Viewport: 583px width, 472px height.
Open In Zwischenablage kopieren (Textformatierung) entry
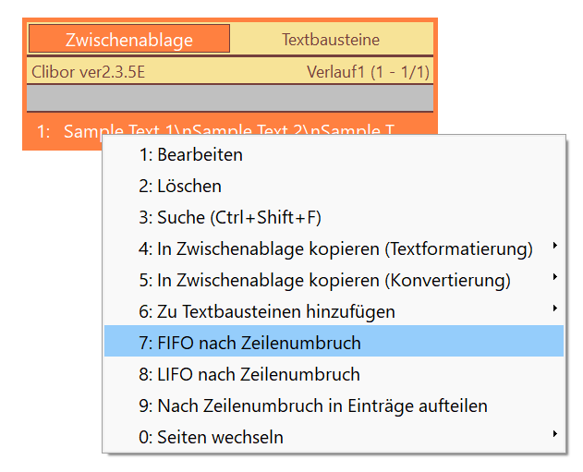pos(334,248)
